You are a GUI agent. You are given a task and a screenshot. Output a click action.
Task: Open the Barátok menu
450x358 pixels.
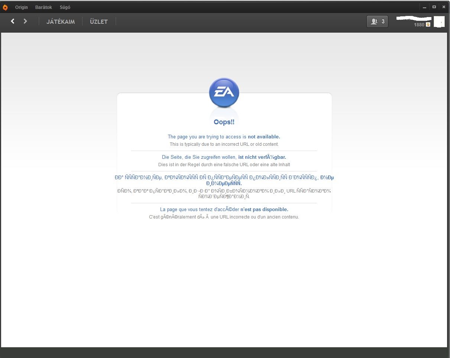[43, 7]
